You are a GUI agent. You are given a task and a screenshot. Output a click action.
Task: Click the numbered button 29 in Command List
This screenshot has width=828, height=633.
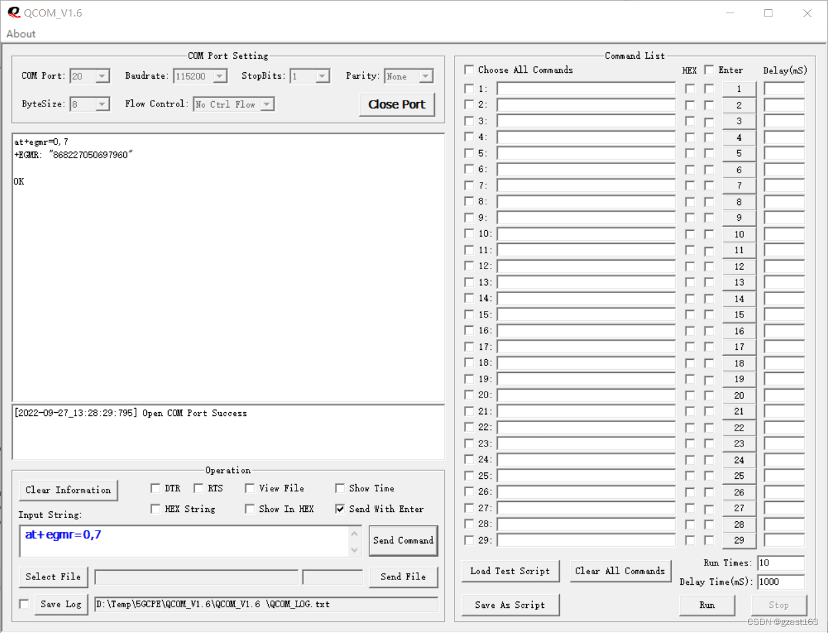coord(739,540)
